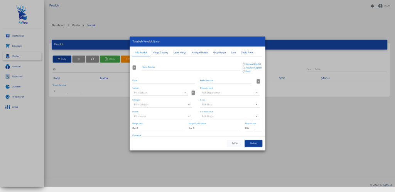Click the Nama column header
Image resolution: width=395 pixels, height=192 pixels.
(x=104, y=78)
